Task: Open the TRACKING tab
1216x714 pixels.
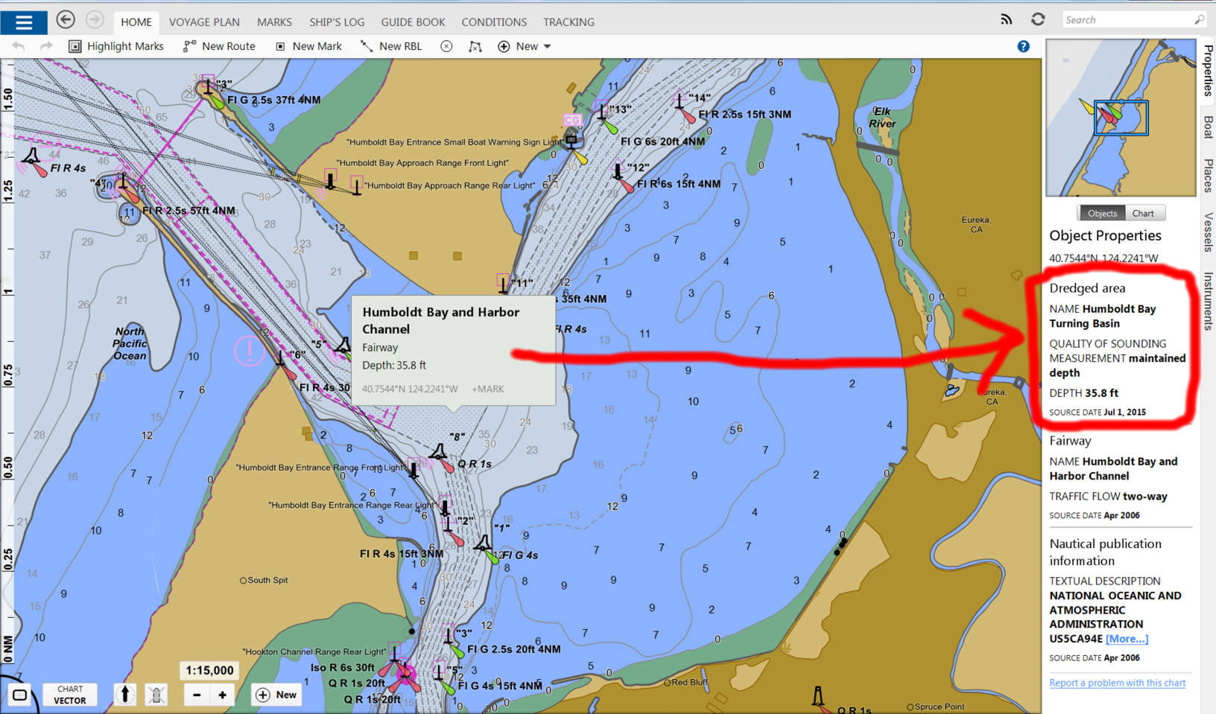Action: 569,22
